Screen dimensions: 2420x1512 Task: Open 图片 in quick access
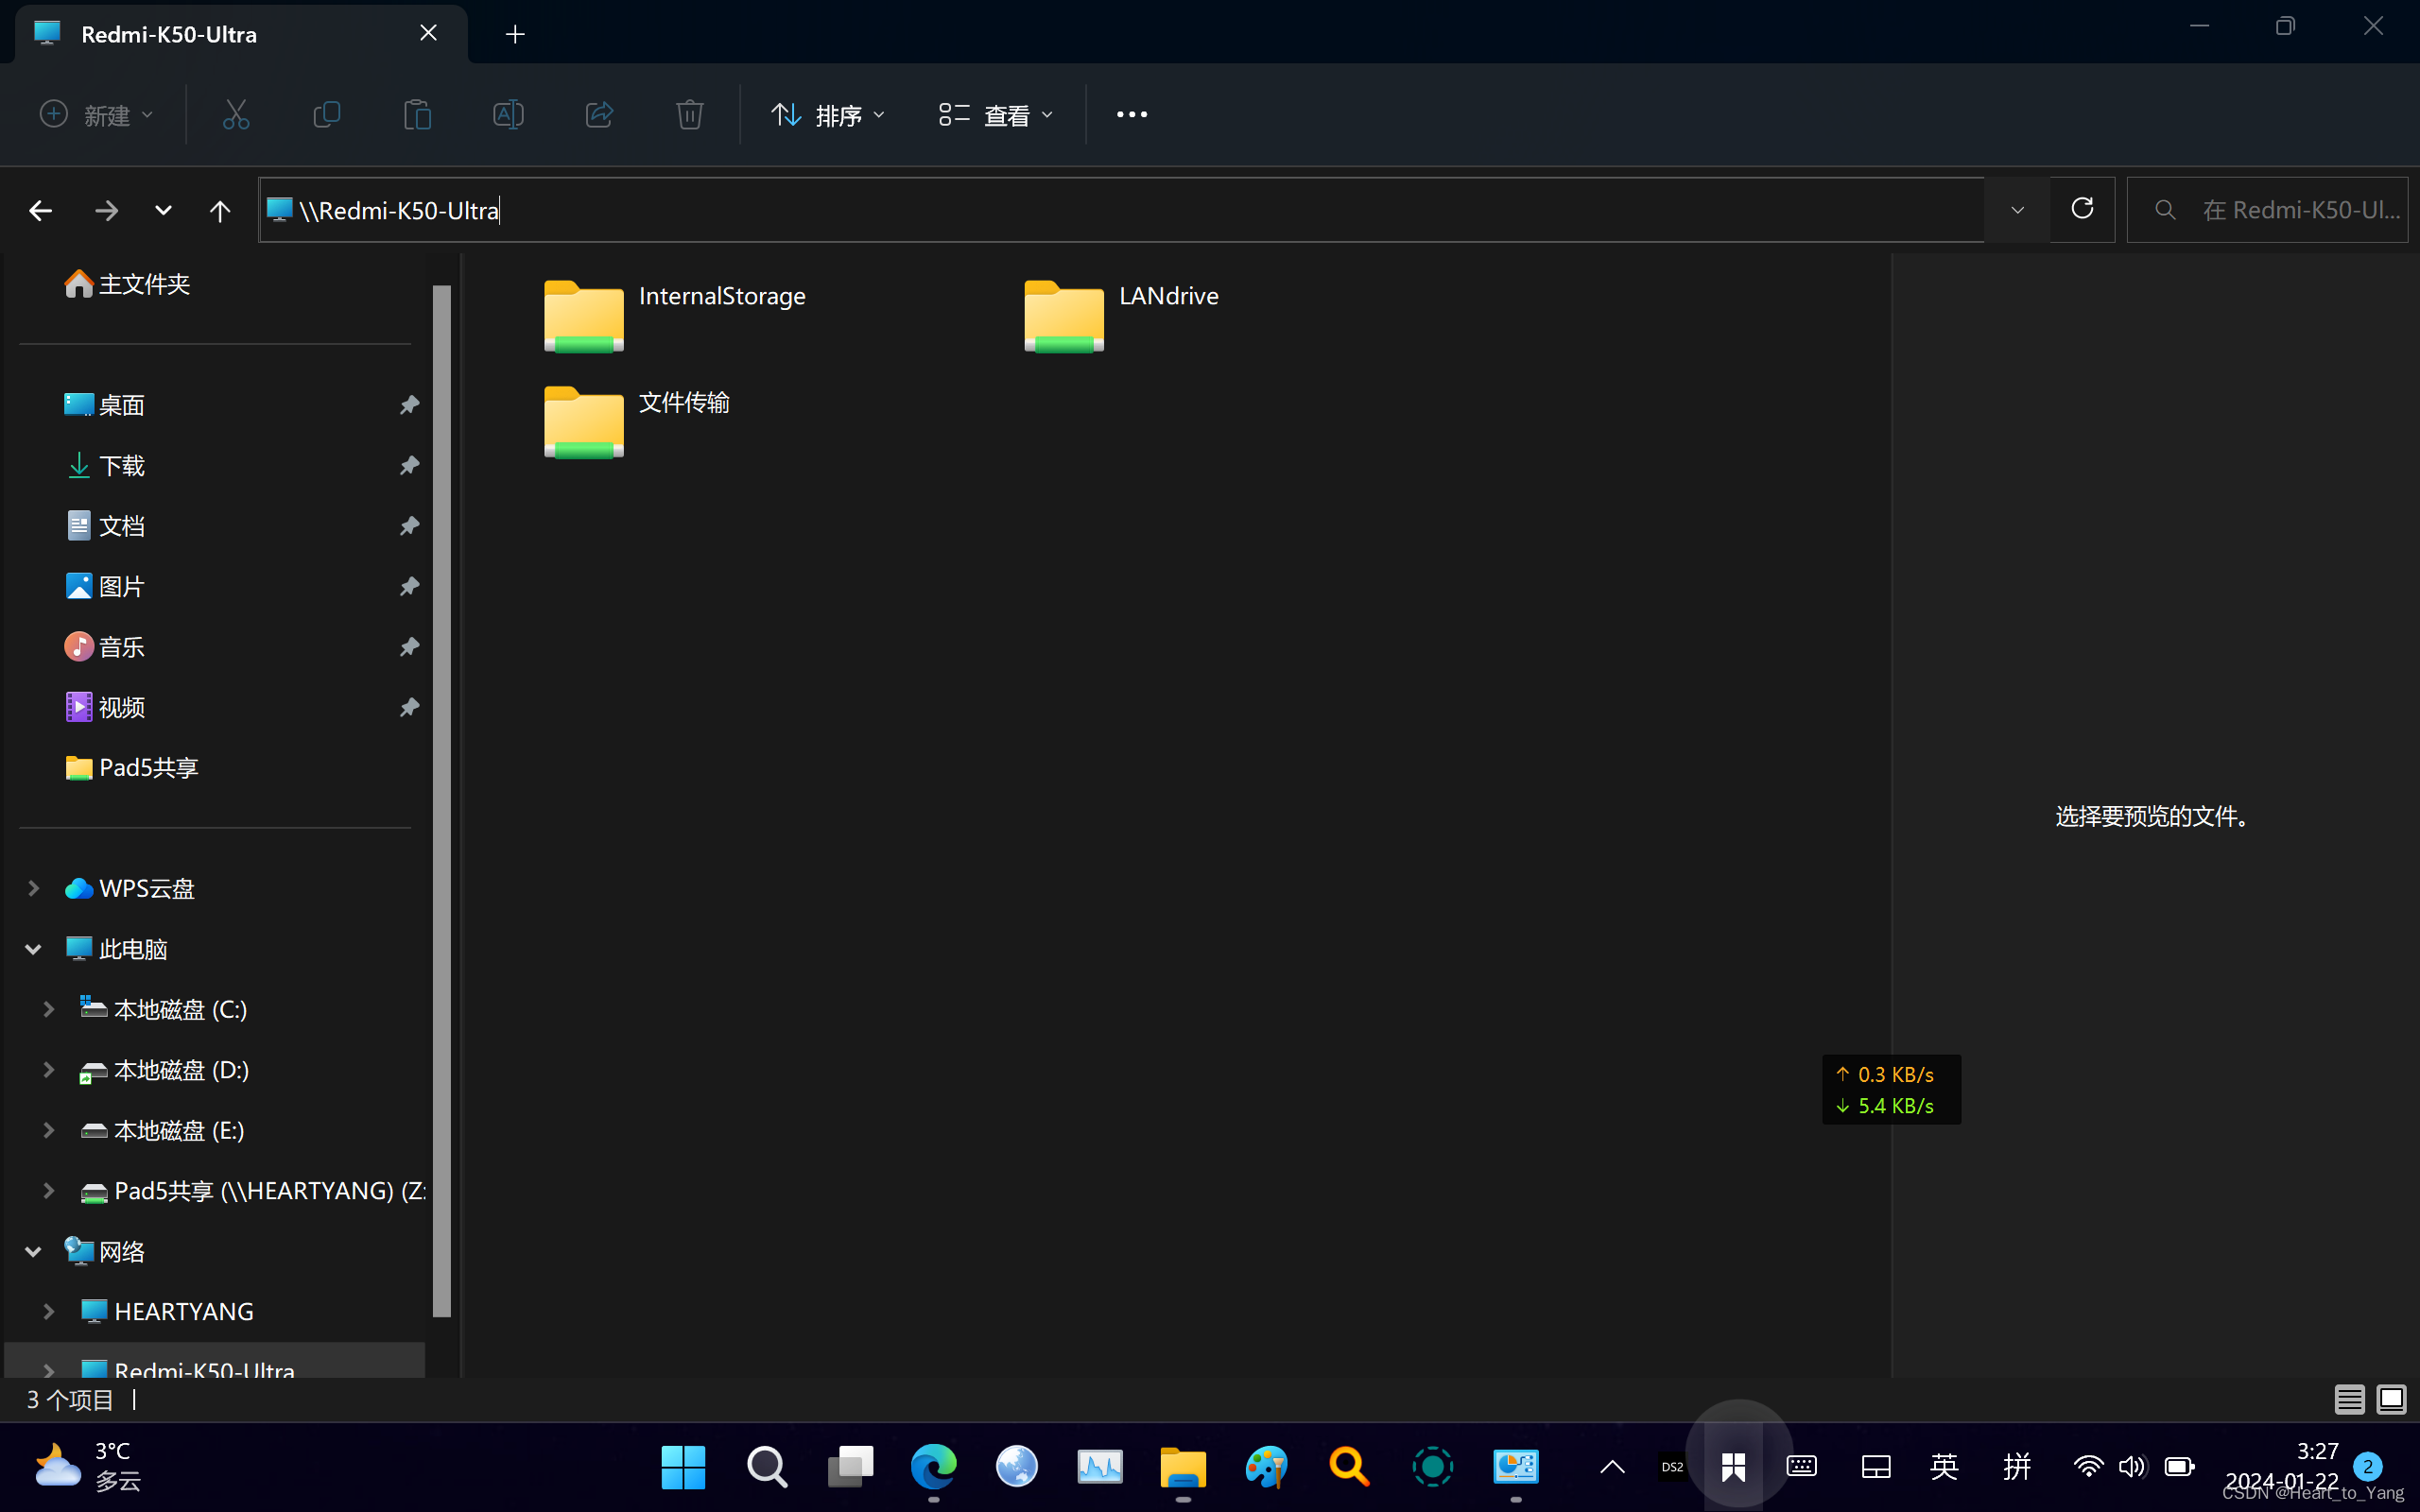(x=105, y=586)
